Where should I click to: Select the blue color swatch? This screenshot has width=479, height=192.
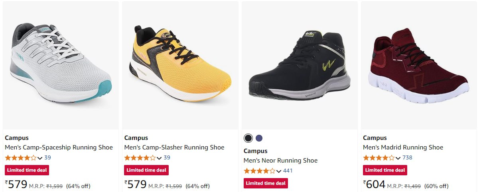pos(259,138)
